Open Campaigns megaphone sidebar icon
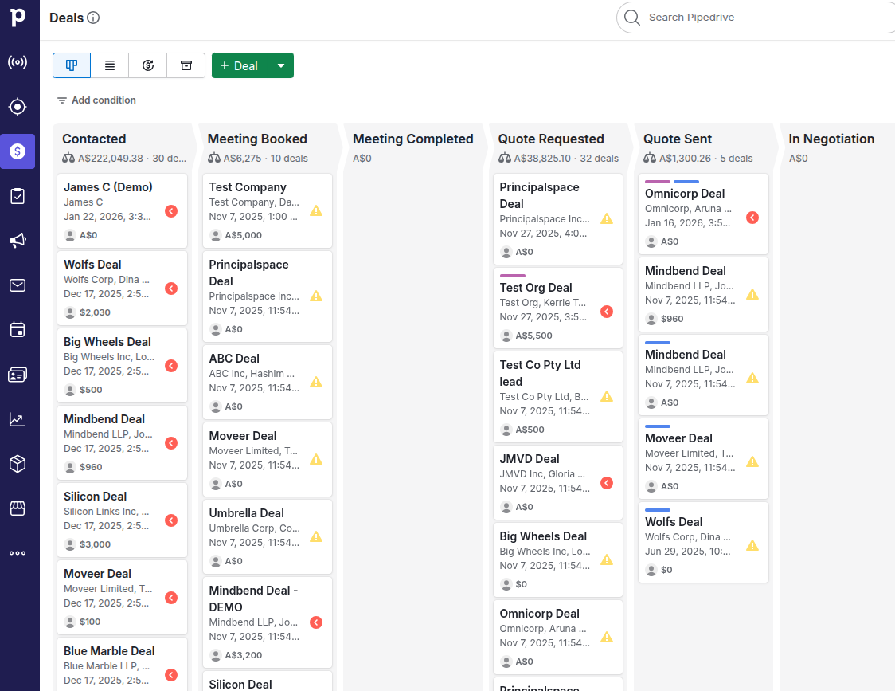The width and height of the screenshot is (895, 691). click(18, 241)
